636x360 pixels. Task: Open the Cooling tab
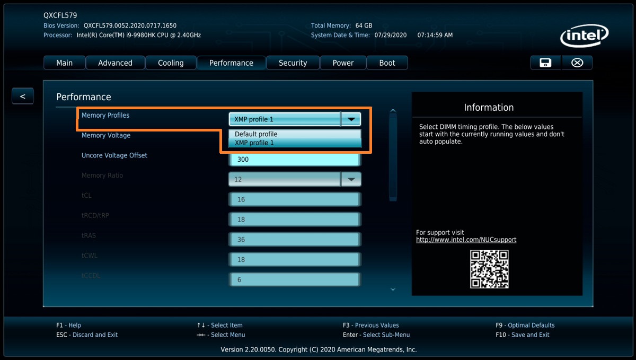click(x=171, y=63)
